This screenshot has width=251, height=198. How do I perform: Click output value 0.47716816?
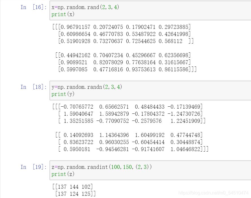[x=108, y=69]
